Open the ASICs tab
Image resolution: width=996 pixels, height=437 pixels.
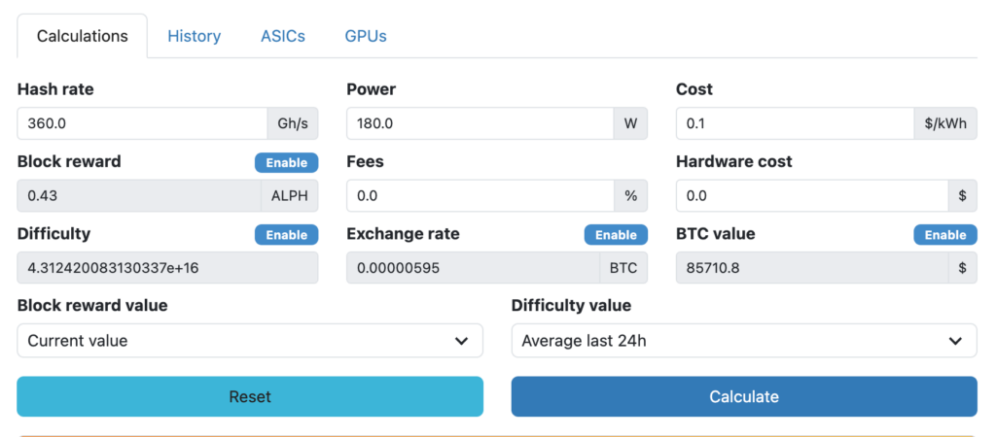282,36
